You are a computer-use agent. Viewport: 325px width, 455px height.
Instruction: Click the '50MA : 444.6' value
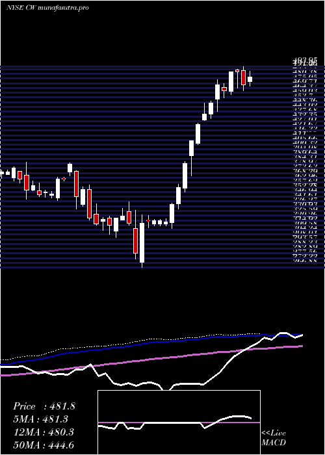tap(44, 445)
